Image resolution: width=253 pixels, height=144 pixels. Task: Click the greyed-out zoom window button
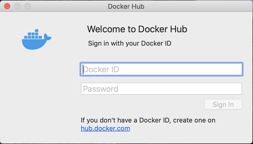(28, 6)
